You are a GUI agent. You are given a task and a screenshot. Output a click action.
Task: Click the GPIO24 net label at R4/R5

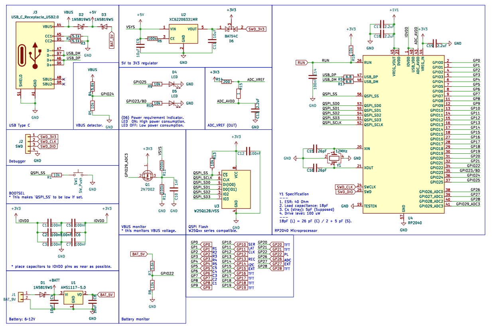pos(107,94)
